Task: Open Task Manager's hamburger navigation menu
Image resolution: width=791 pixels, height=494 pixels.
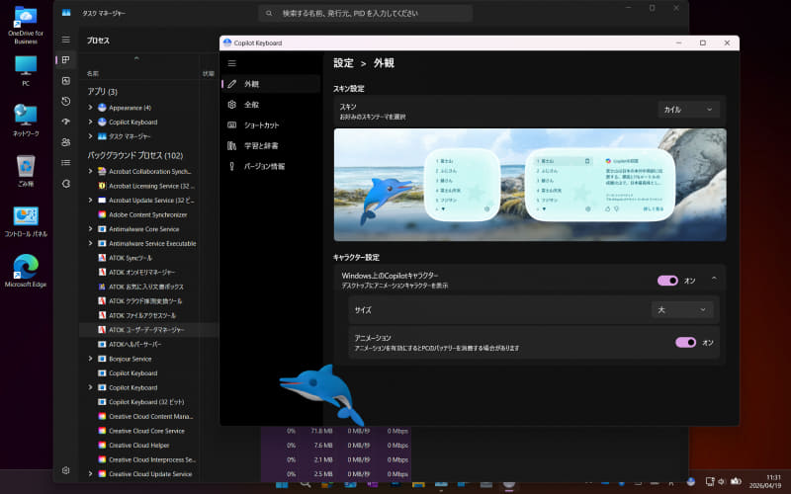Action: pos(66,40)
